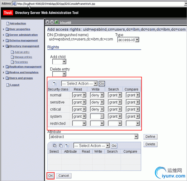The height and width of the screenshot is (181, 187).
Task: Click the Add an entry page icon
Action: (12, 52)
